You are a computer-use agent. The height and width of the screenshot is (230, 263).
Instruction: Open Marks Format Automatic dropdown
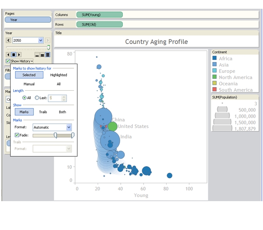pyautogui.click(x=69, y=128)
